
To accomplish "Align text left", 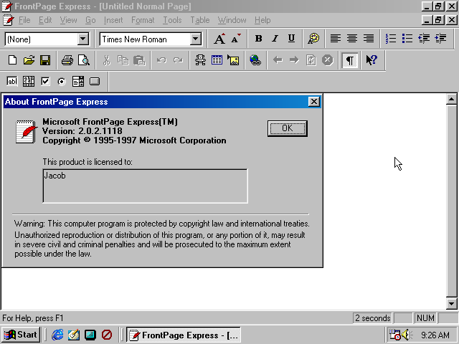I will coord(336,39).
